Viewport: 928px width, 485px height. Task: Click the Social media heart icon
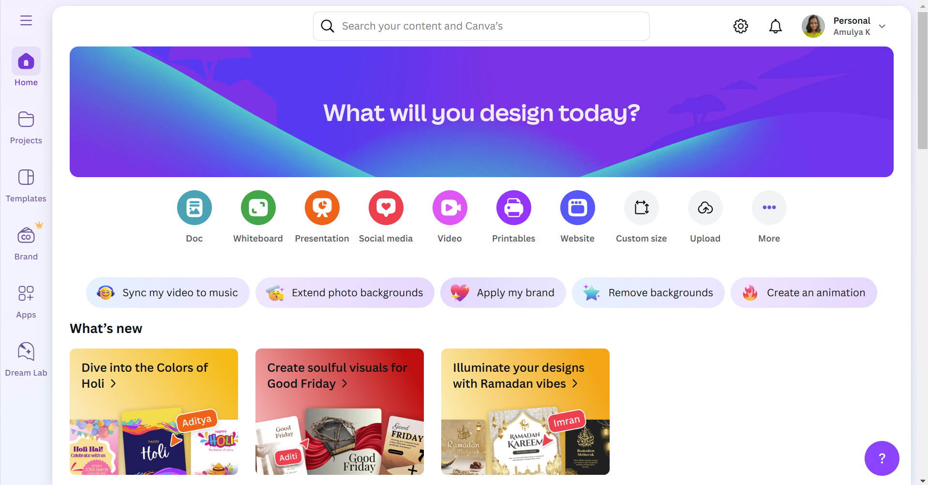[x=386, y=208]
